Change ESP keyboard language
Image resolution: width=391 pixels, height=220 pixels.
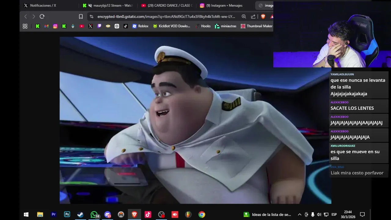tap(334, 215)
